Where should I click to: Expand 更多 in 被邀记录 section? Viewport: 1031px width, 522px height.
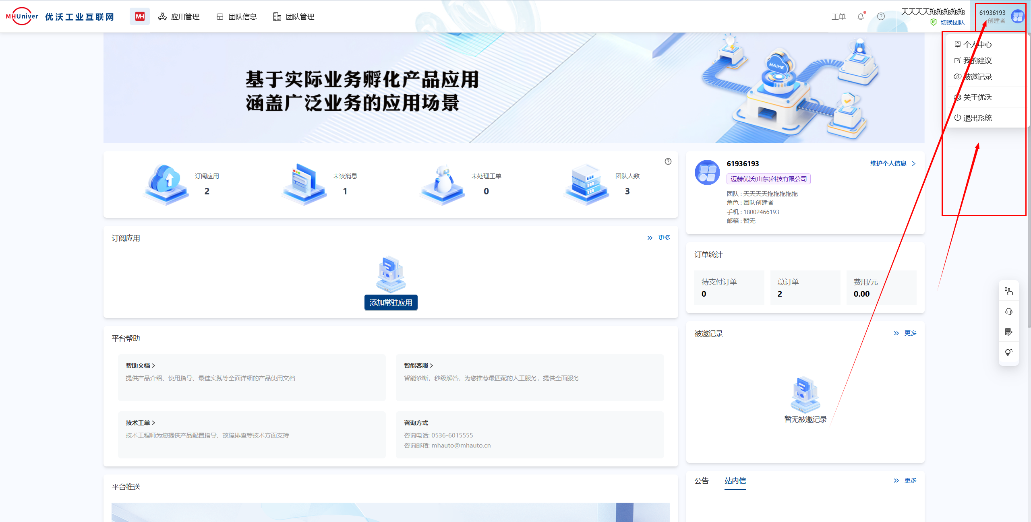(910, 333)
